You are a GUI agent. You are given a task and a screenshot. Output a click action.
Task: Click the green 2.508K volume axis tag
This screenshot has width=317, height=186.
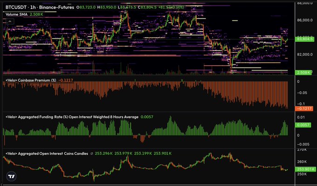tap(303, 72)
